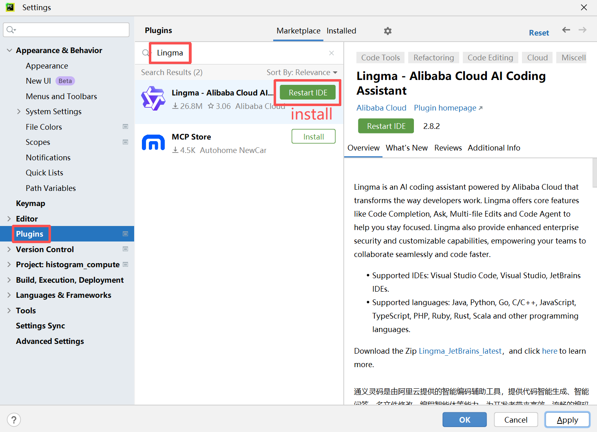Click the plugin search magnifier icon
Viewport: 597px width, 432px height.
coord(146,53)
